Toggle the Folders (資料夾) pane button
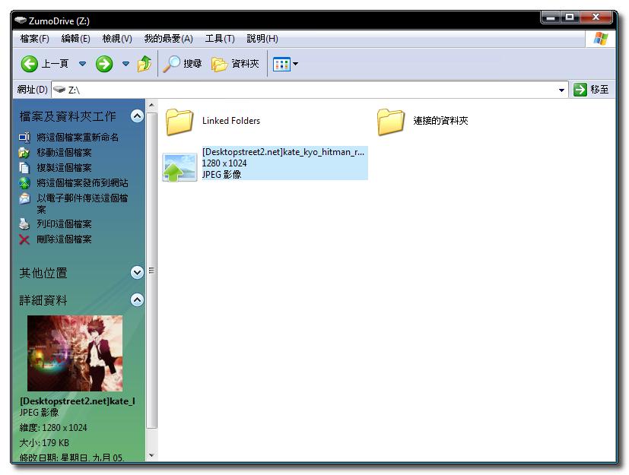Viewport: 629px width, 475px height. tap(236, 64)
